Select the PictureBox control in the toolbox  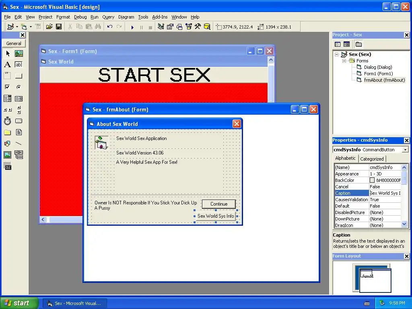[19, 54]
